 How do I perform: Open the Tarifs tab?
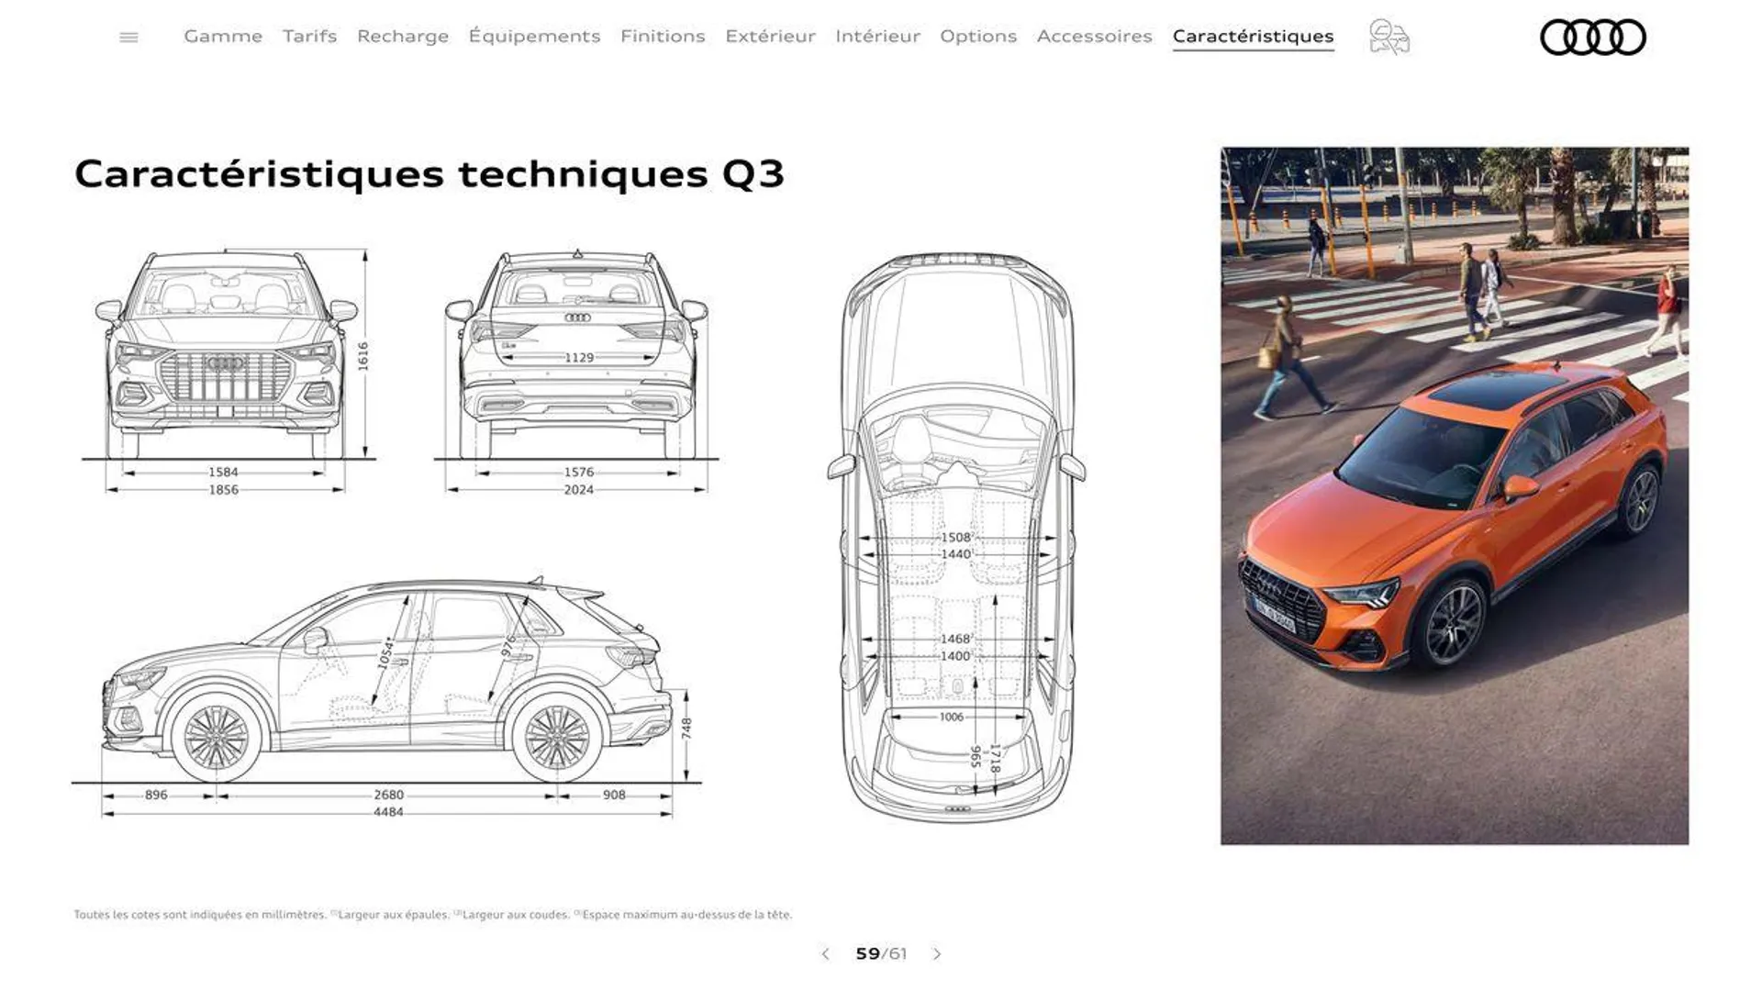309,36
